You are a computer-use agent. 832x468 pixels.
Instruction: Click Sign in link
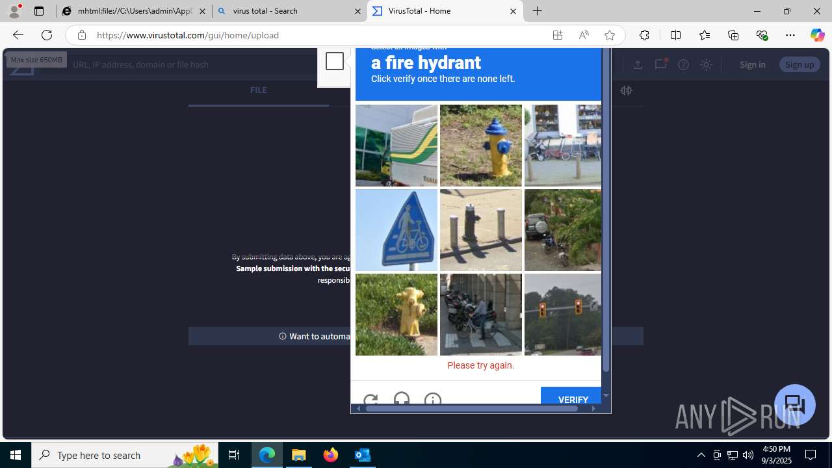(752, 64)
